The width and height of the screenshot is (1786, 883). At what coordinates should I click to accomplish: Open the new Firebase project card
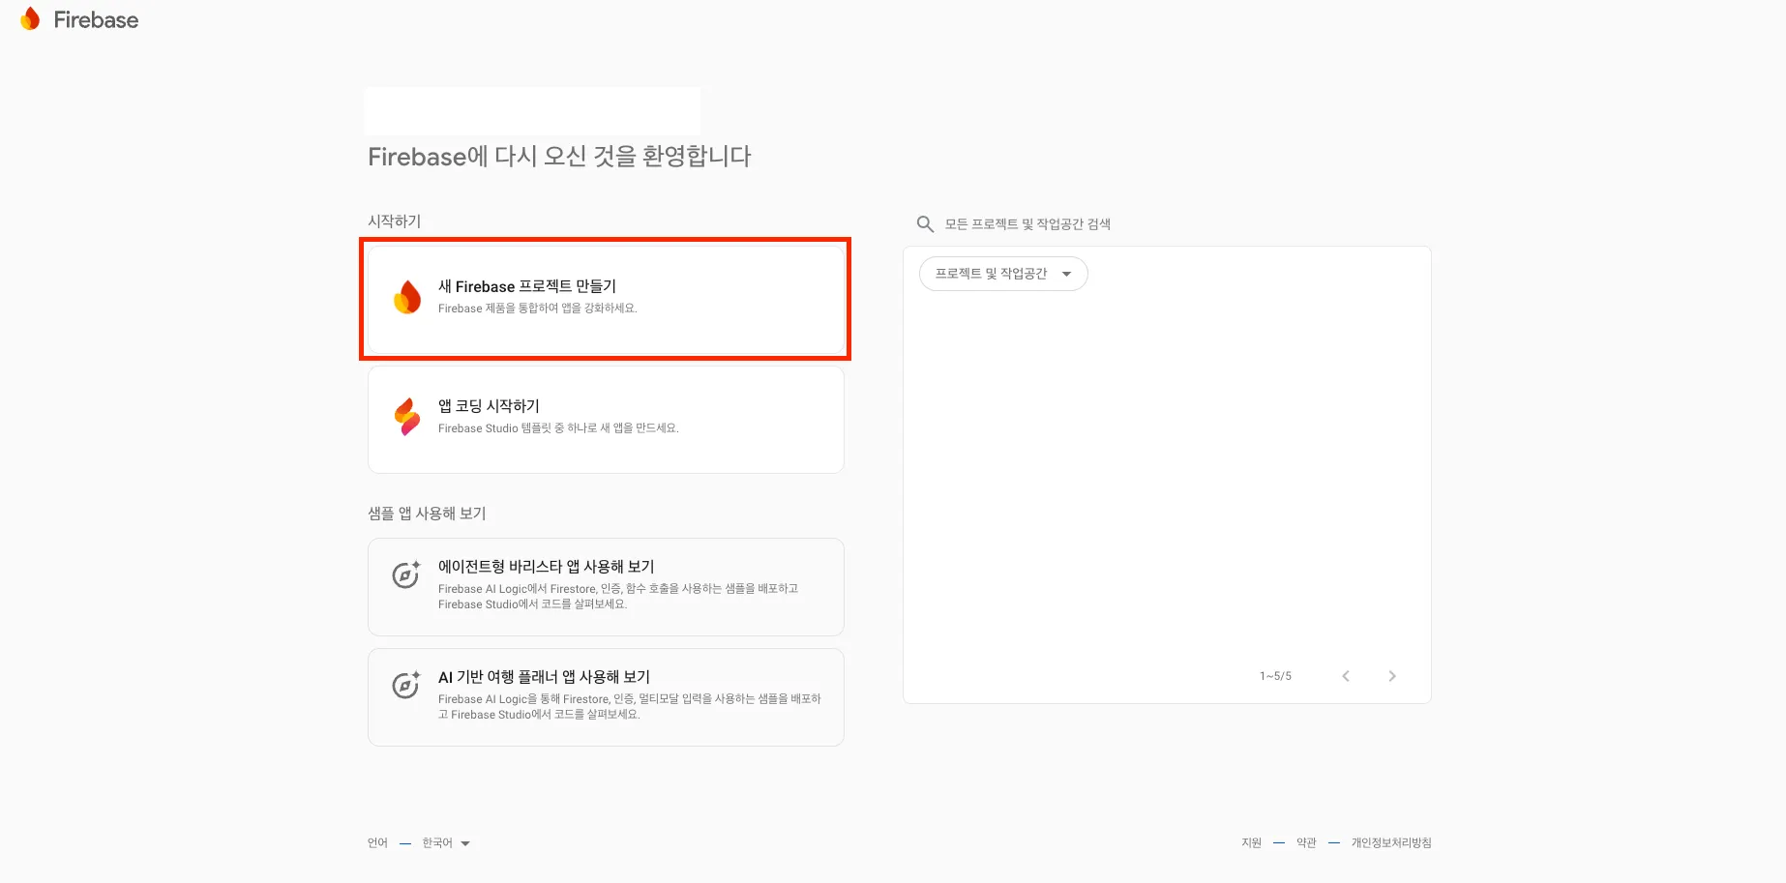click(x=606, y=300)
